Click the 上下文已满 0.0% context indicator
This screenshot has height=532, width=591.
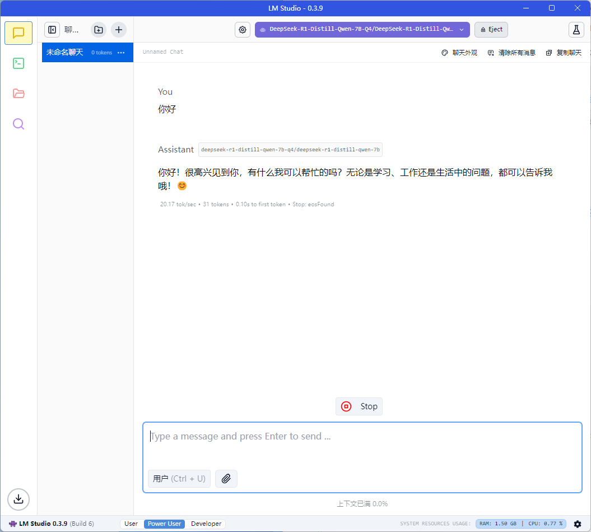coord(362,504)
